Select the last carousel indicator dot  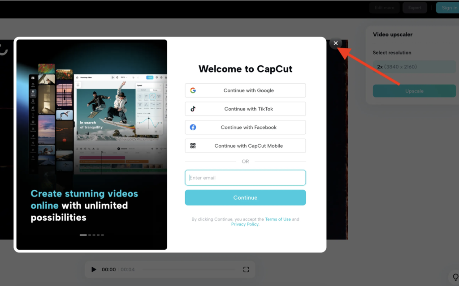coord(102,235)
